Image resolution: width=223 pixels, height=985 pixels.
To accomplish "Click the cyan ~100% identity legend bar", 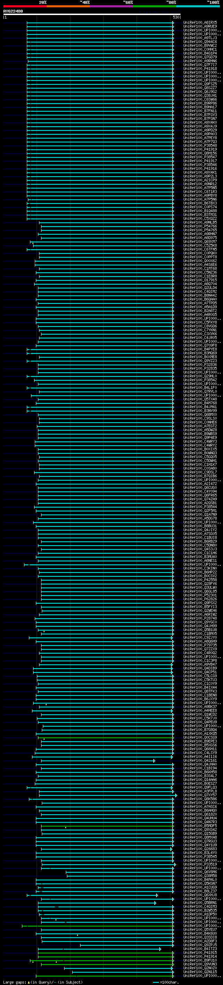I will pyautogui.click(x=198, y=6).
